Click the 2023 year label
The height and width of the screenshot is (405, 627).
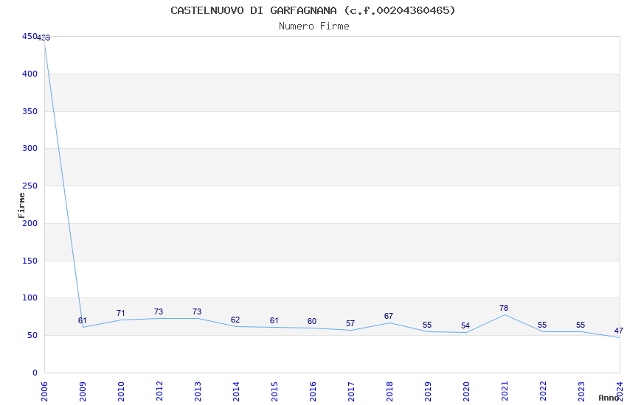pyautogui.click(x=582, y=391)
